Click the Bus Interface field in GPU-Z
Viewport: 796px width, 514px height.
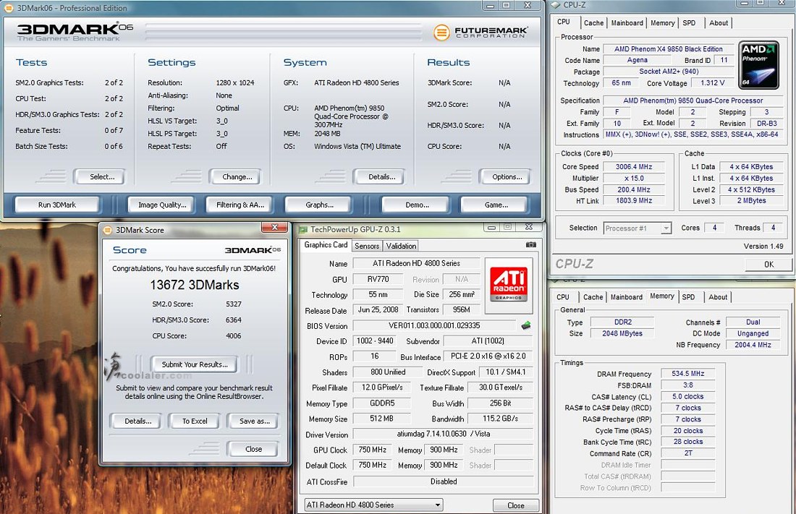click(x=488, y=356)
